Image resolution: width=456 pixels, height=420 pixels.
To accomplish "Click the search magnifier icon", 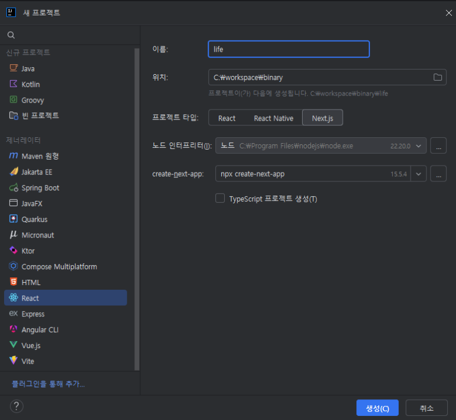I will click(11, 35).
